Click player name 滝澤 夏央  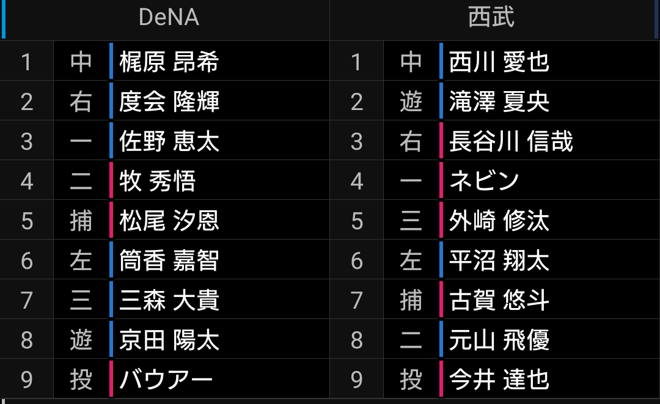click(x=499, y=101)
